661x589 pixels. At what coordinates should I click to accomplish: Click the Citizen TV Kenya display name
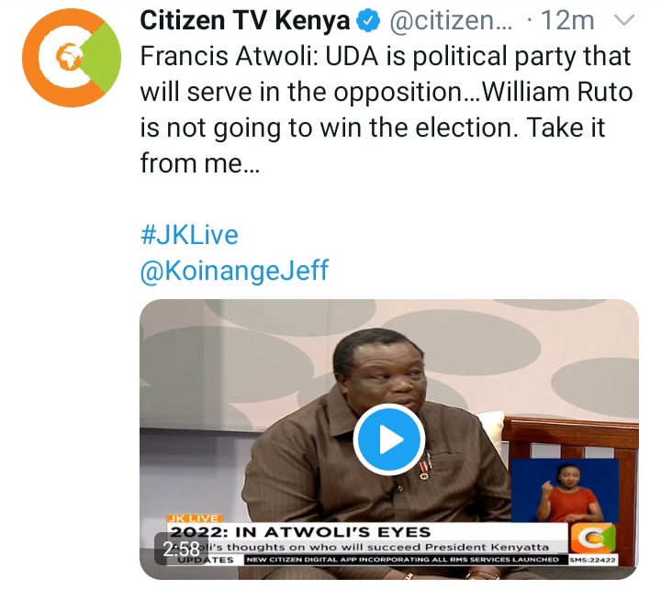[x=245, y=21]
